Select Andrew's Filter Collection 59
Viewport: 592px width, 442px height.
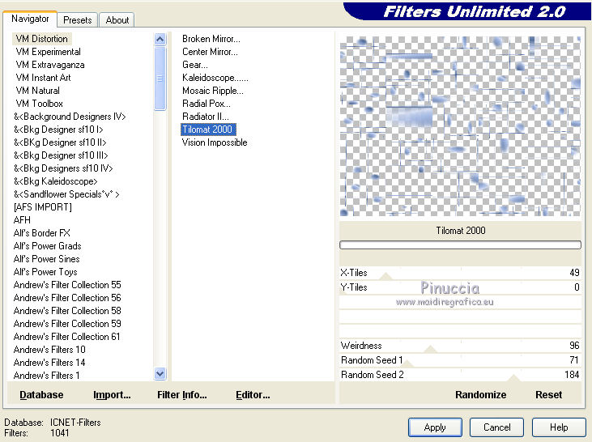pyautogui.click(x=67, y=324)
